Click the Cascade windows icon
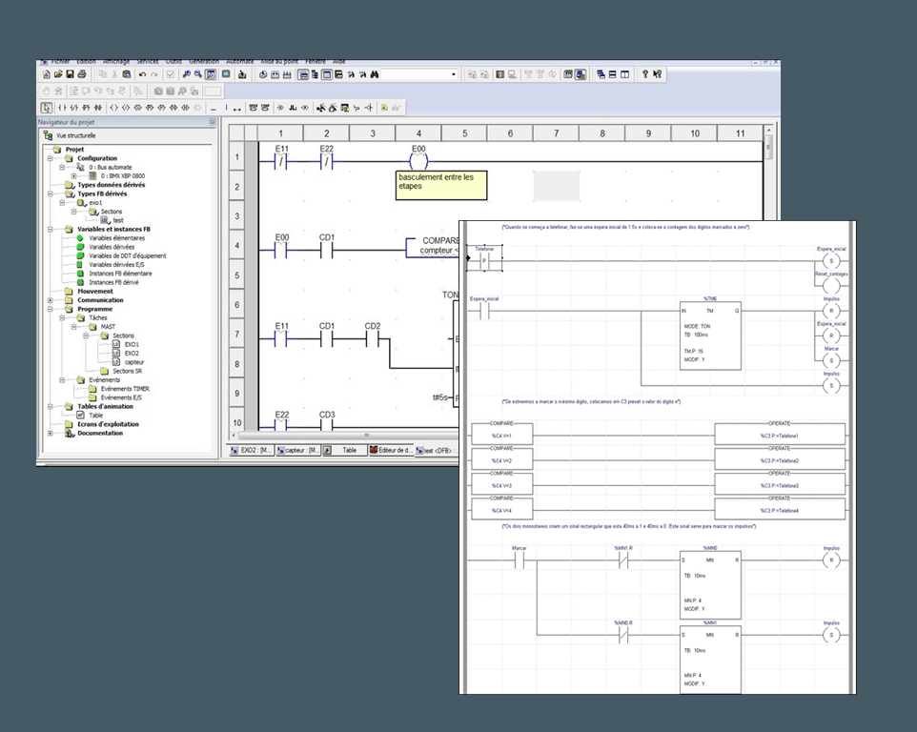917x732 pixels. [601, 74]
